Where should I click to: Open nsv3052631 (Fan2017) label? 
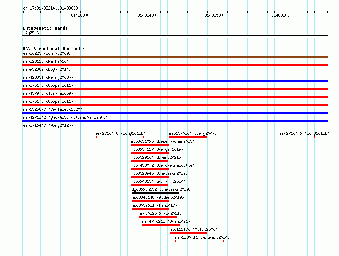pyautogui.click(x=154, y=205)
